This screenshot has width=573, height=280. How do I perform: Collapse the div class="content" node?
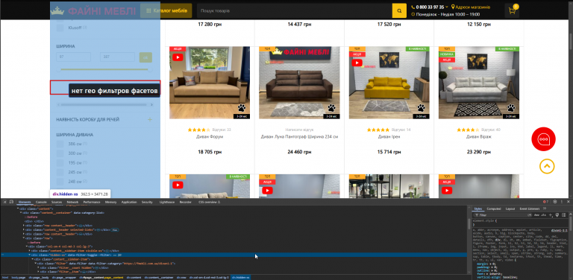point(18,209)
